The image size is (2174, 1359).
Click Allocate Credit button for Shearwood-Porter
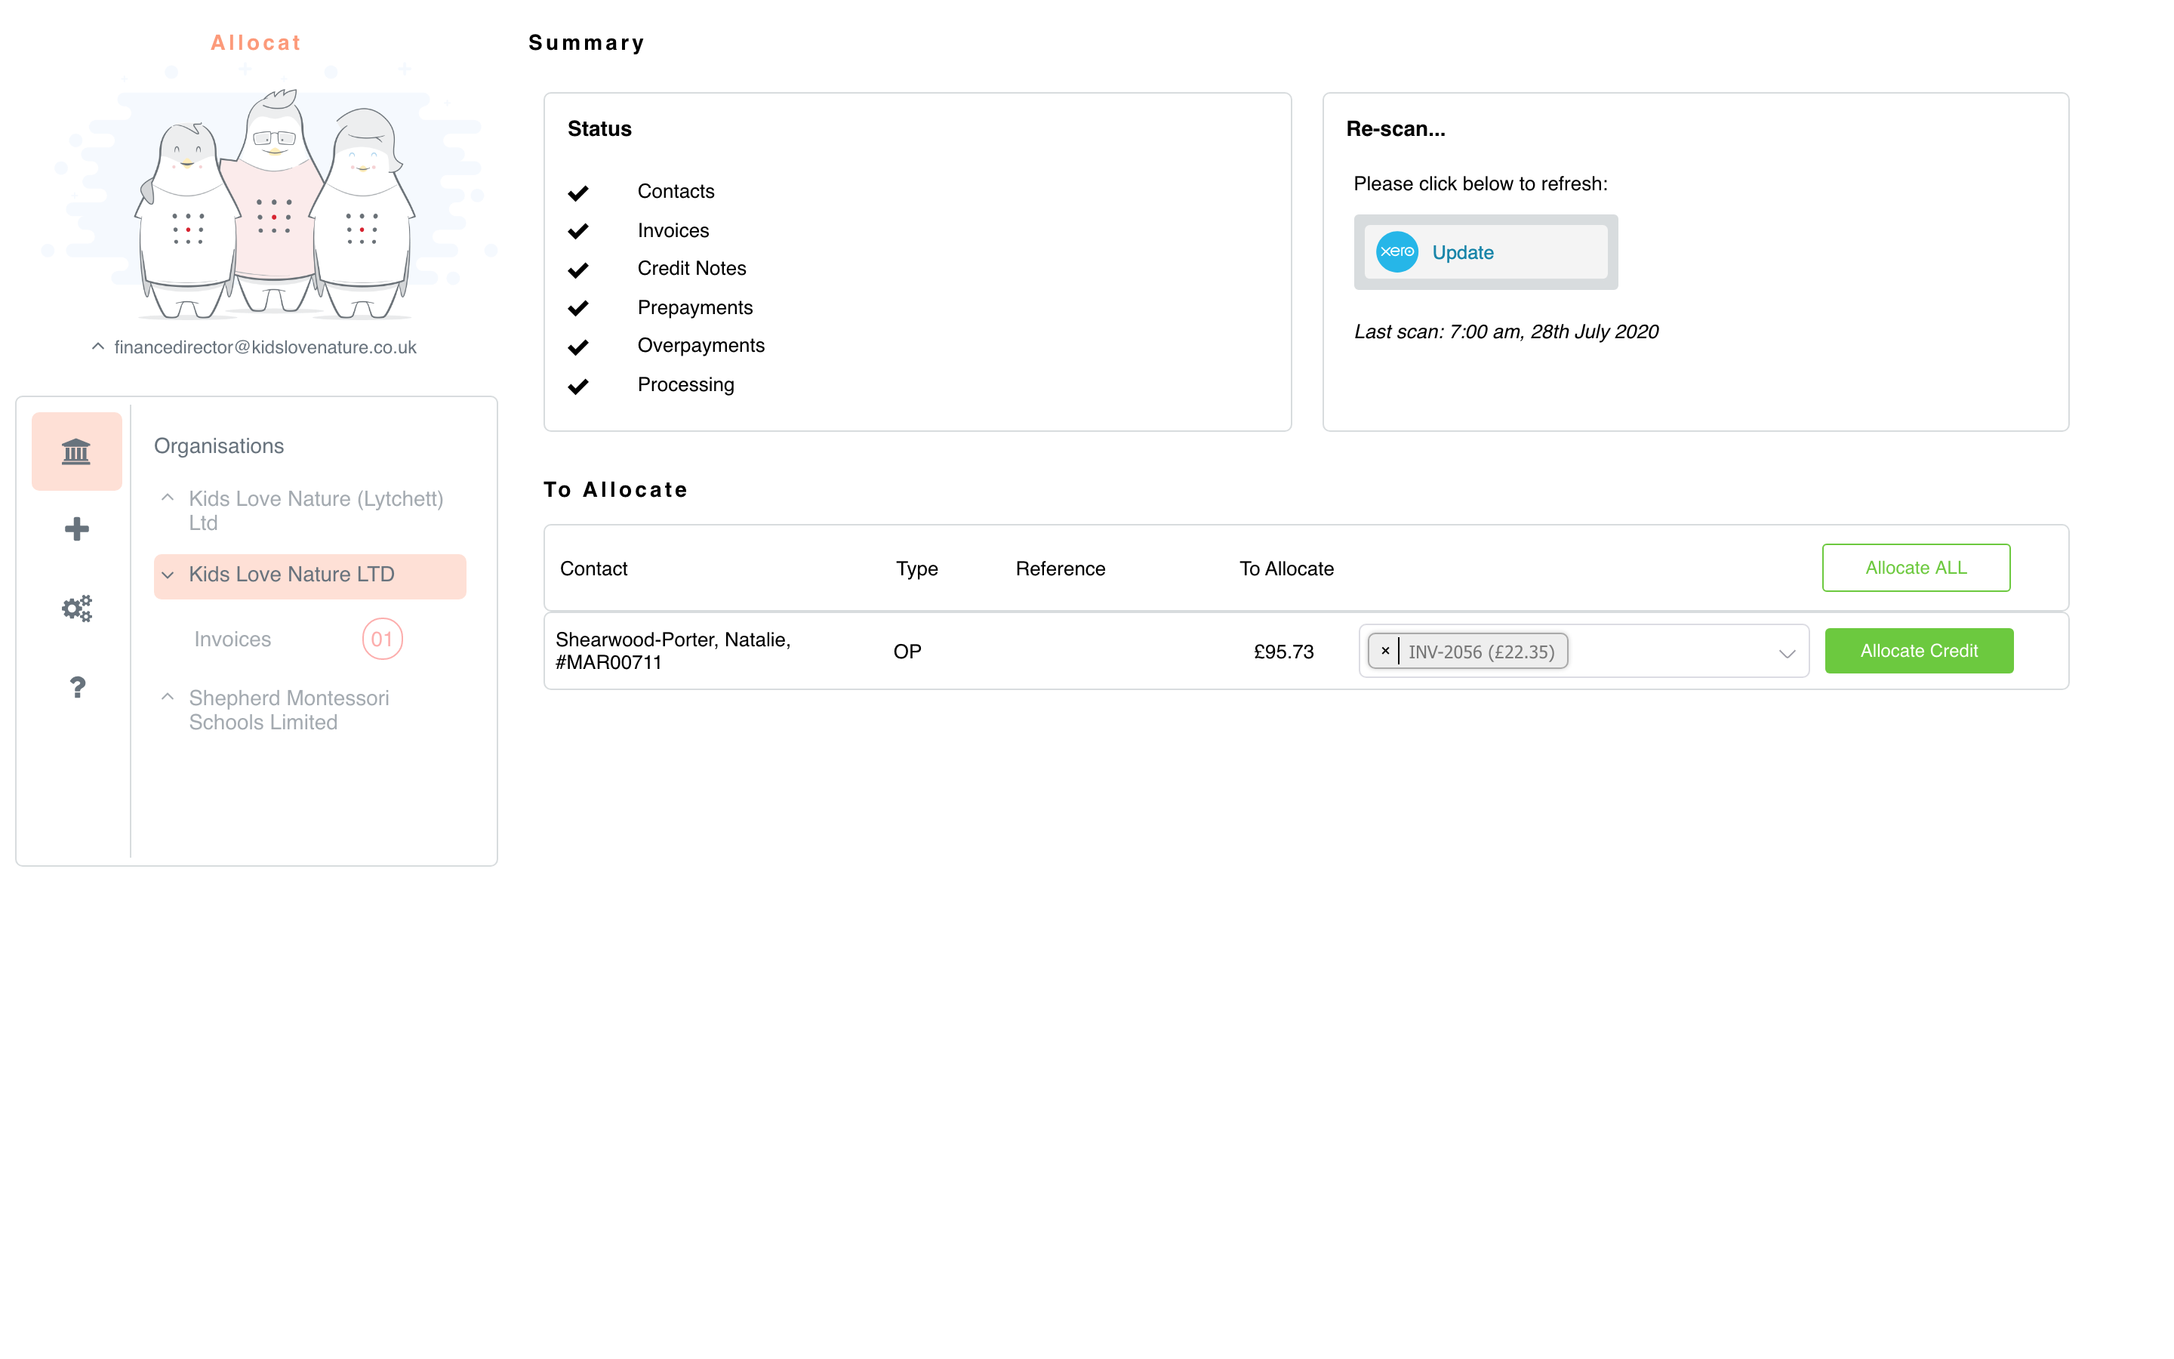click(x=1917, y=650)
